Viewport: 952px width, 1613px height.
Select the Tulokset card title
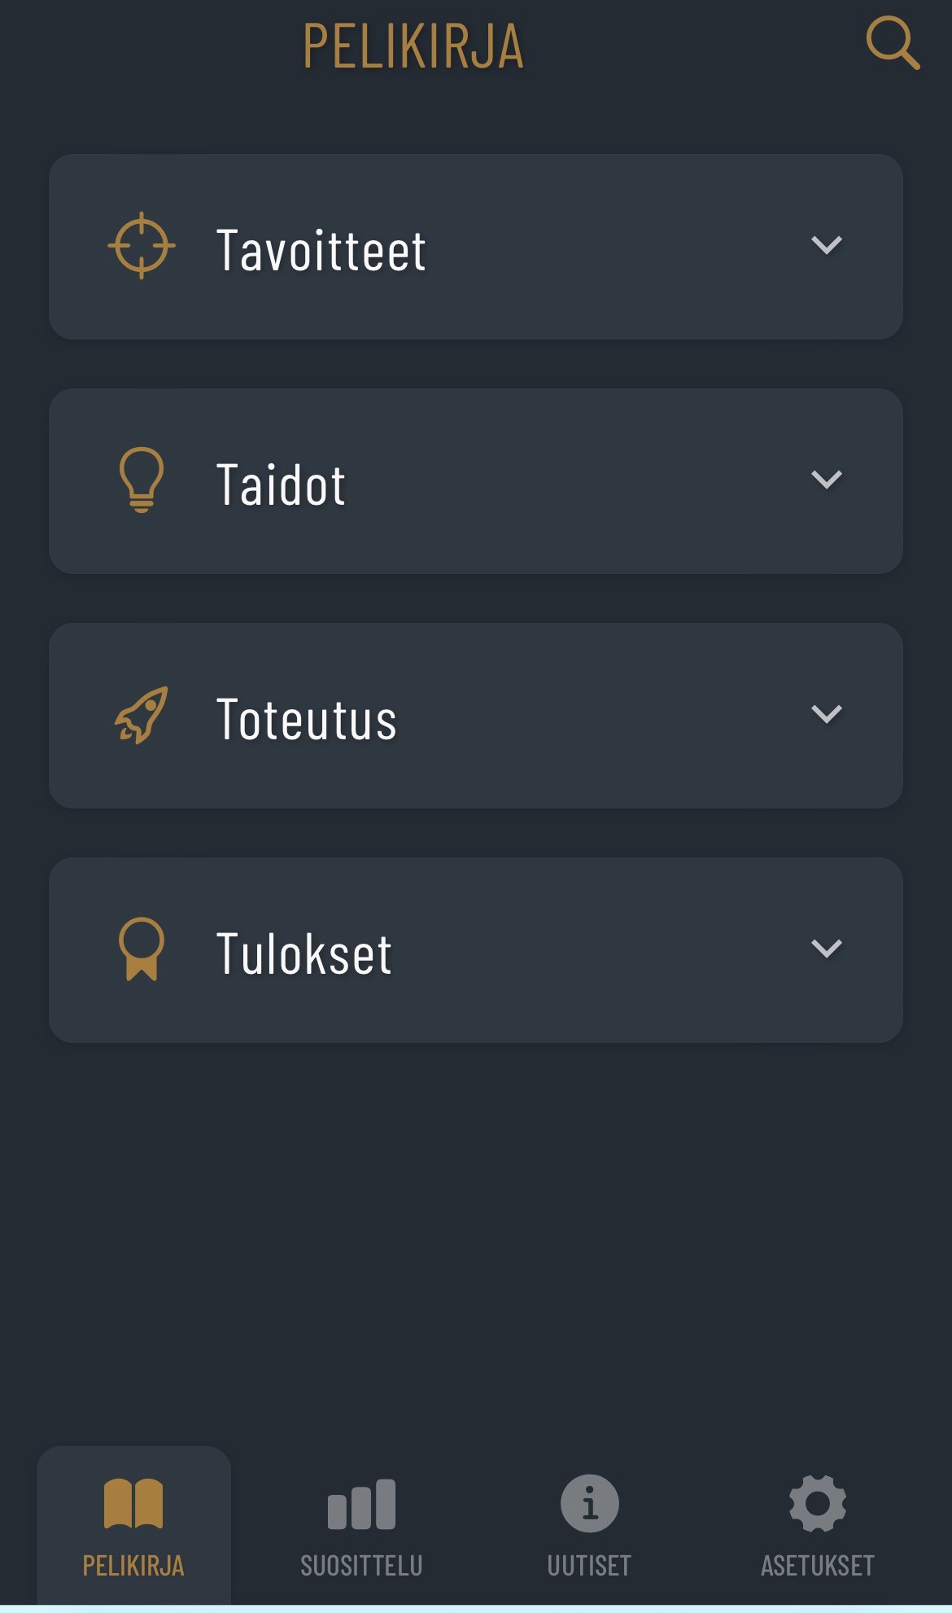304,953
